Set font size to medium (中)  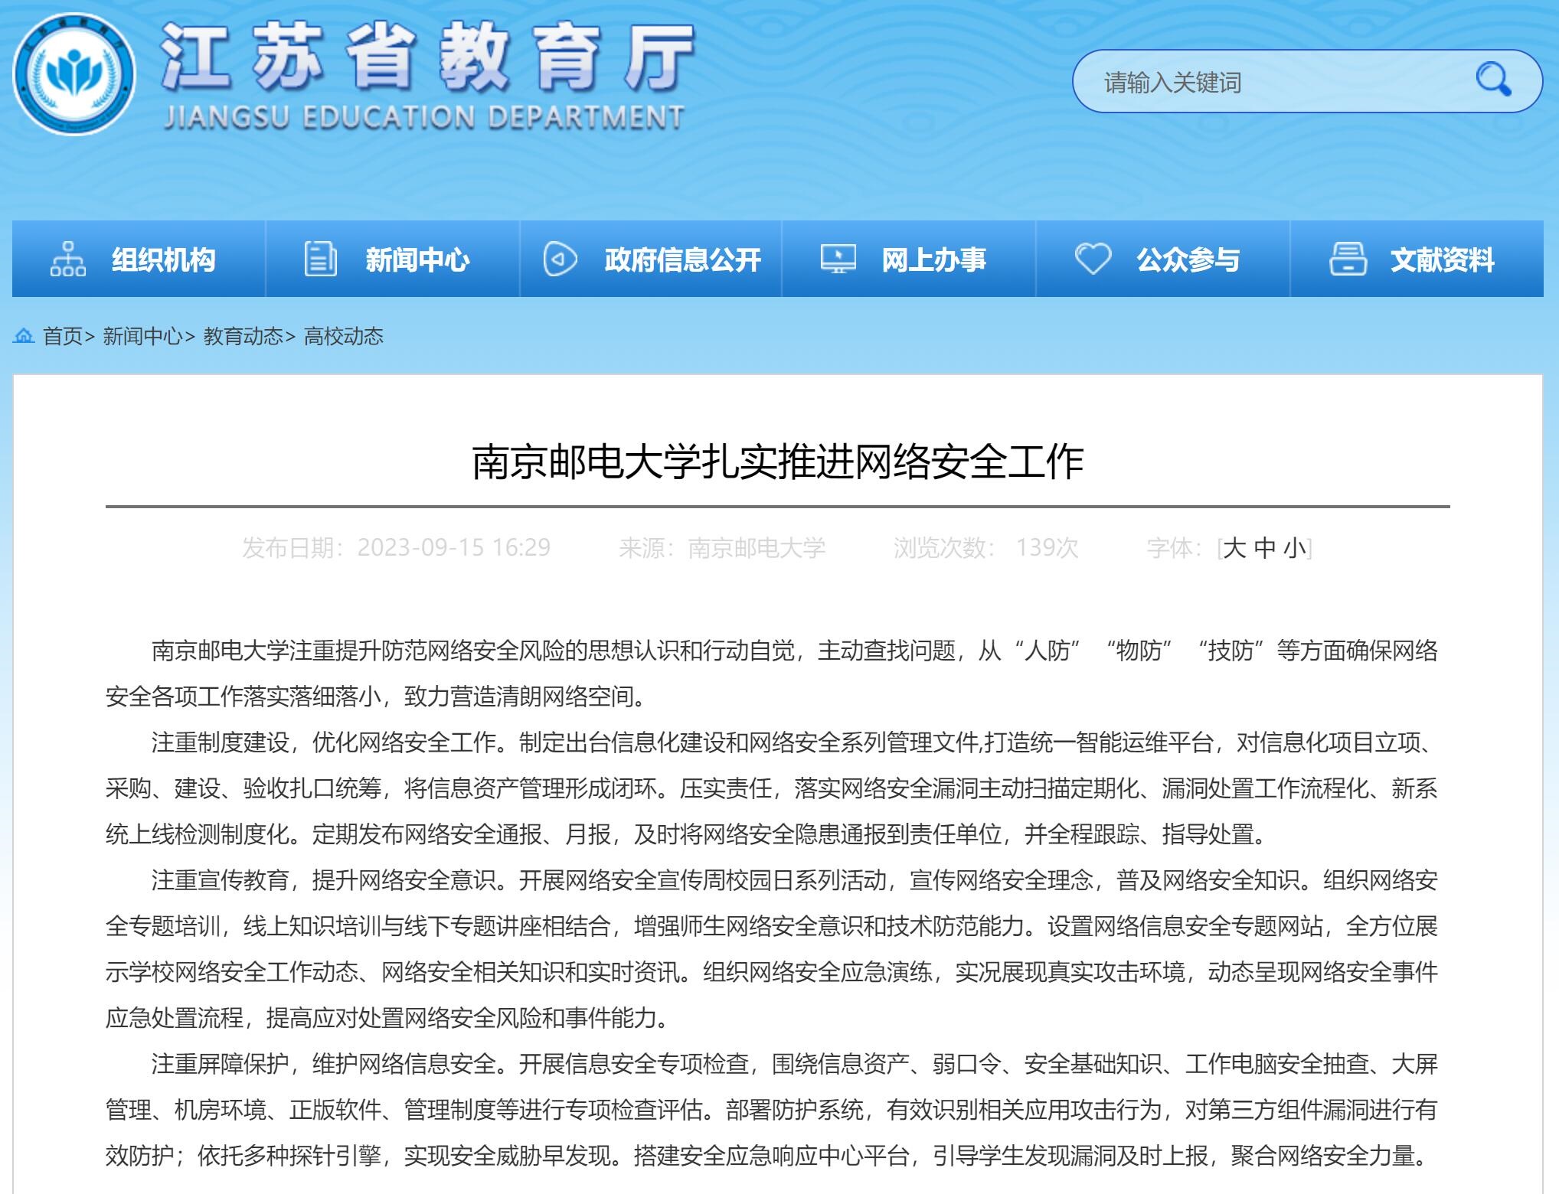[x=1264, y=548]
